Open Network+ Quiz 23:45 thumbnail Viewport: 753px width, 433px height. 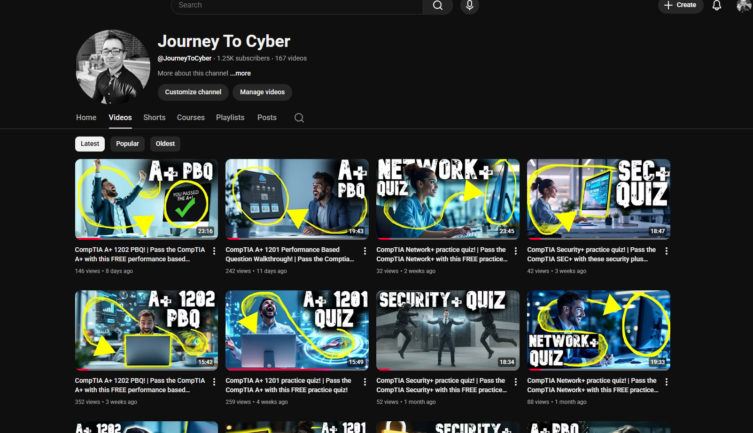point(448,199)
